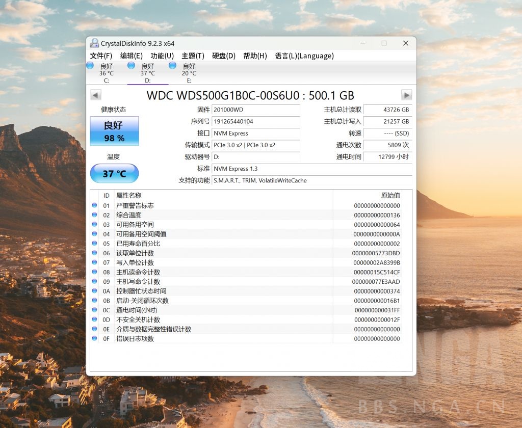Click the 良好 98% health status button
The width and height of the screenshot is (522, 428).
pyautogui.click(x=114, y=131)
